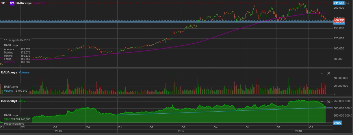Click the OBV reading 574 394 246,000
The image size is (353, 135).
tap(21, 119)
